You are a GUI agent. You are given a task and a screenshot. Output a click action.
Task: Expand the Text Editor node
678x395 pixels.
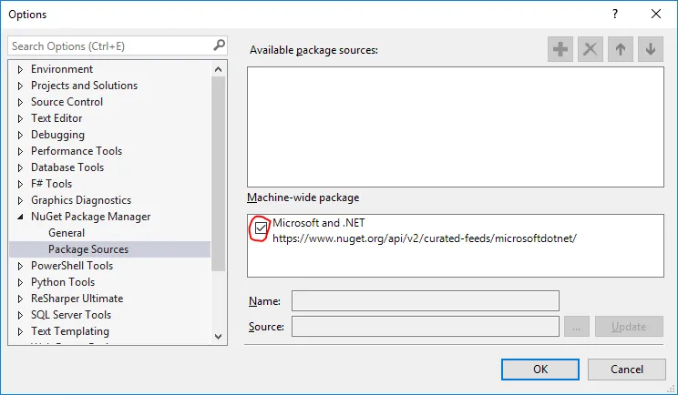tap(20, 118)
